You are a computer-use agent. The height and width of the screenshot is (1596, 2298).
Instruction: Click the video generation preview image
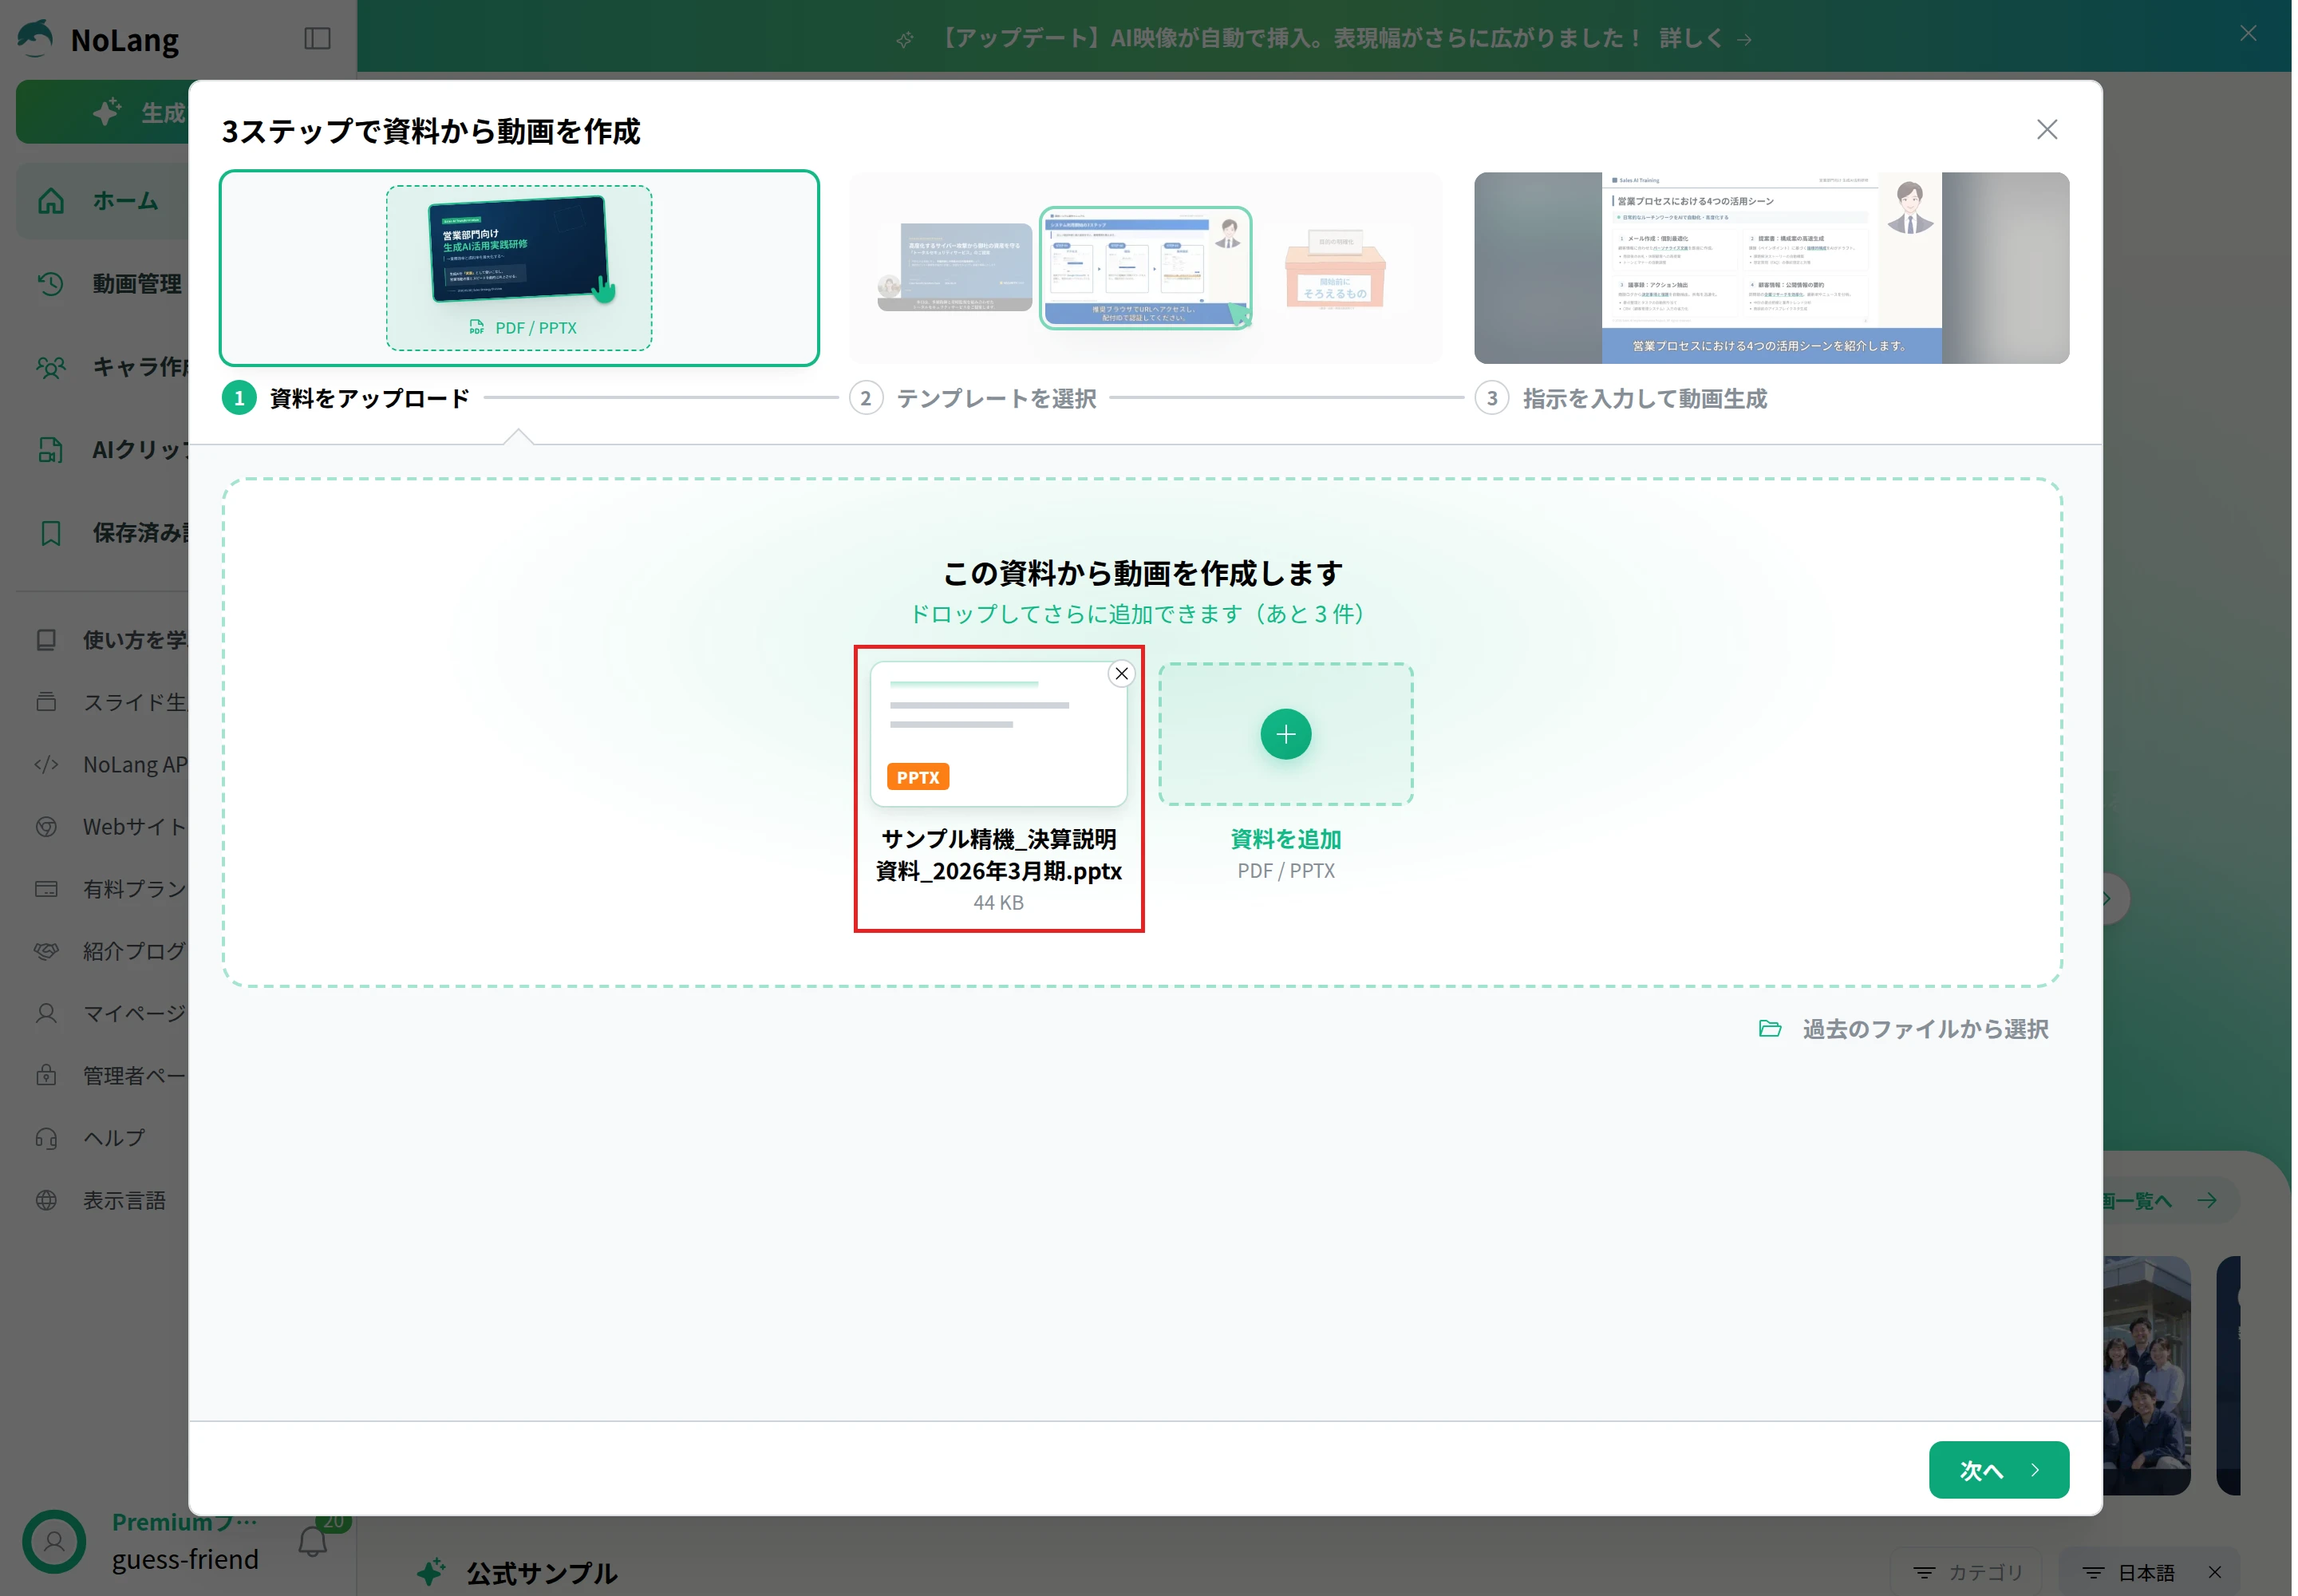pos(1772,268)
